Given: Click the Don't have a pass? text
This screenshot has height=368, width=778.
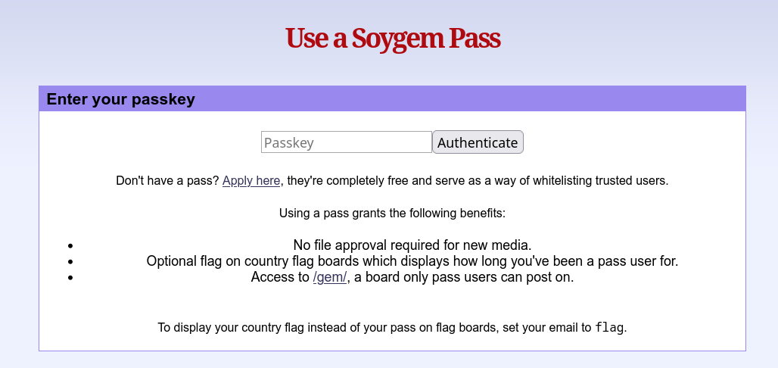Looking at the screenshot, I should click(167, 181).
